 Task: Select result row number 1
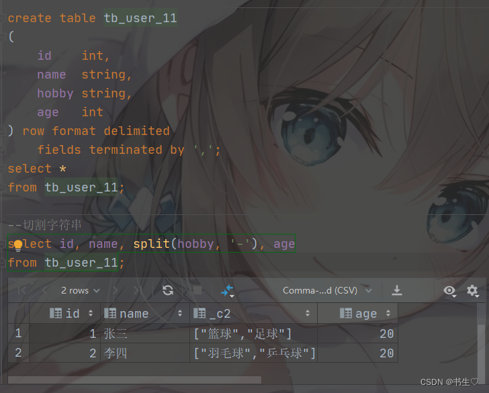pyautogui.click(x=18, y=333)
